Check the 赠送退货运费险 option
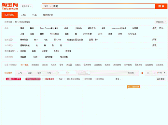Image resolution: width=168 pixels, height=125 pixels. click(65, 79)
